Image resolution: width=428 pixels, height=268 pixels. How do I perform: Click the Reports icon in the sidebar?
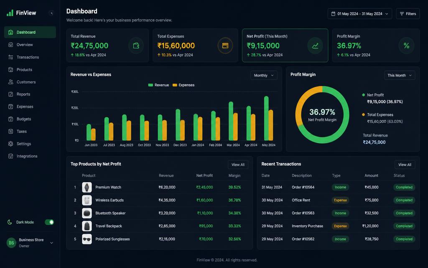tap(10, 94)
